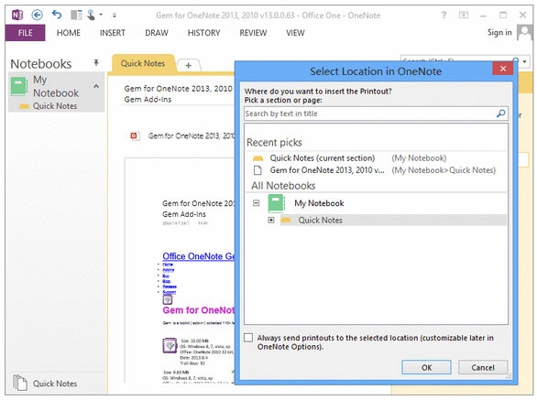Image resolution: width=537 pixels, height=400 pixels.
Task: Click the magnifier search icon in dialog
Action: (501, 114)
